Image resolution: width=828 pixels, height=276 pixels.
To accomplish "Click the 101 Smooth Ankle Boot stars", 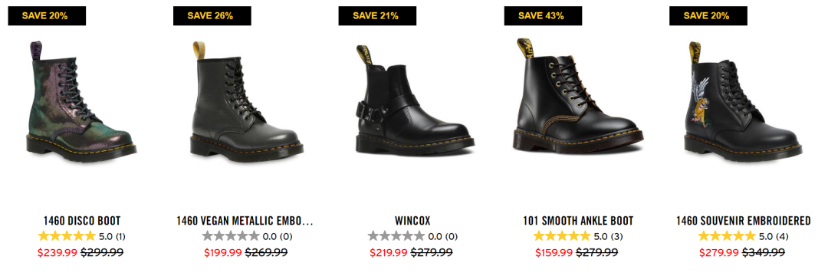I will pos(561,236).
